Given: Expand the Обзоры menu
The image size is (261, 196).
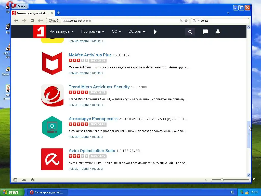Looking at the screenshot, I should (x=137, y=31).
